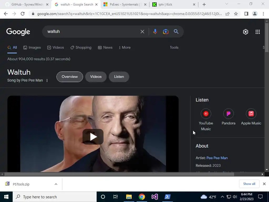Close the iptv Kick tab
Viewport: 269px width, 202px height.
click(x=194, y=4)
